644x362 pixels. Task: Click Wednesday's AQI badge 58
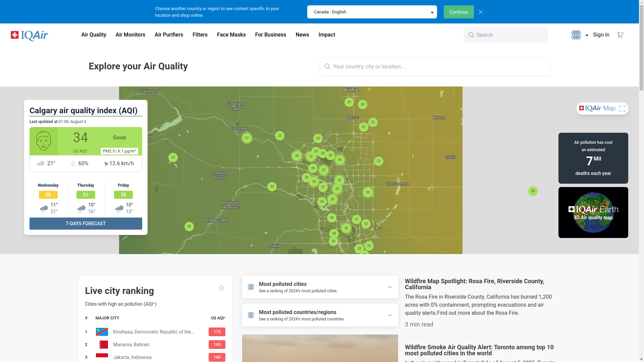coord(48,195)
